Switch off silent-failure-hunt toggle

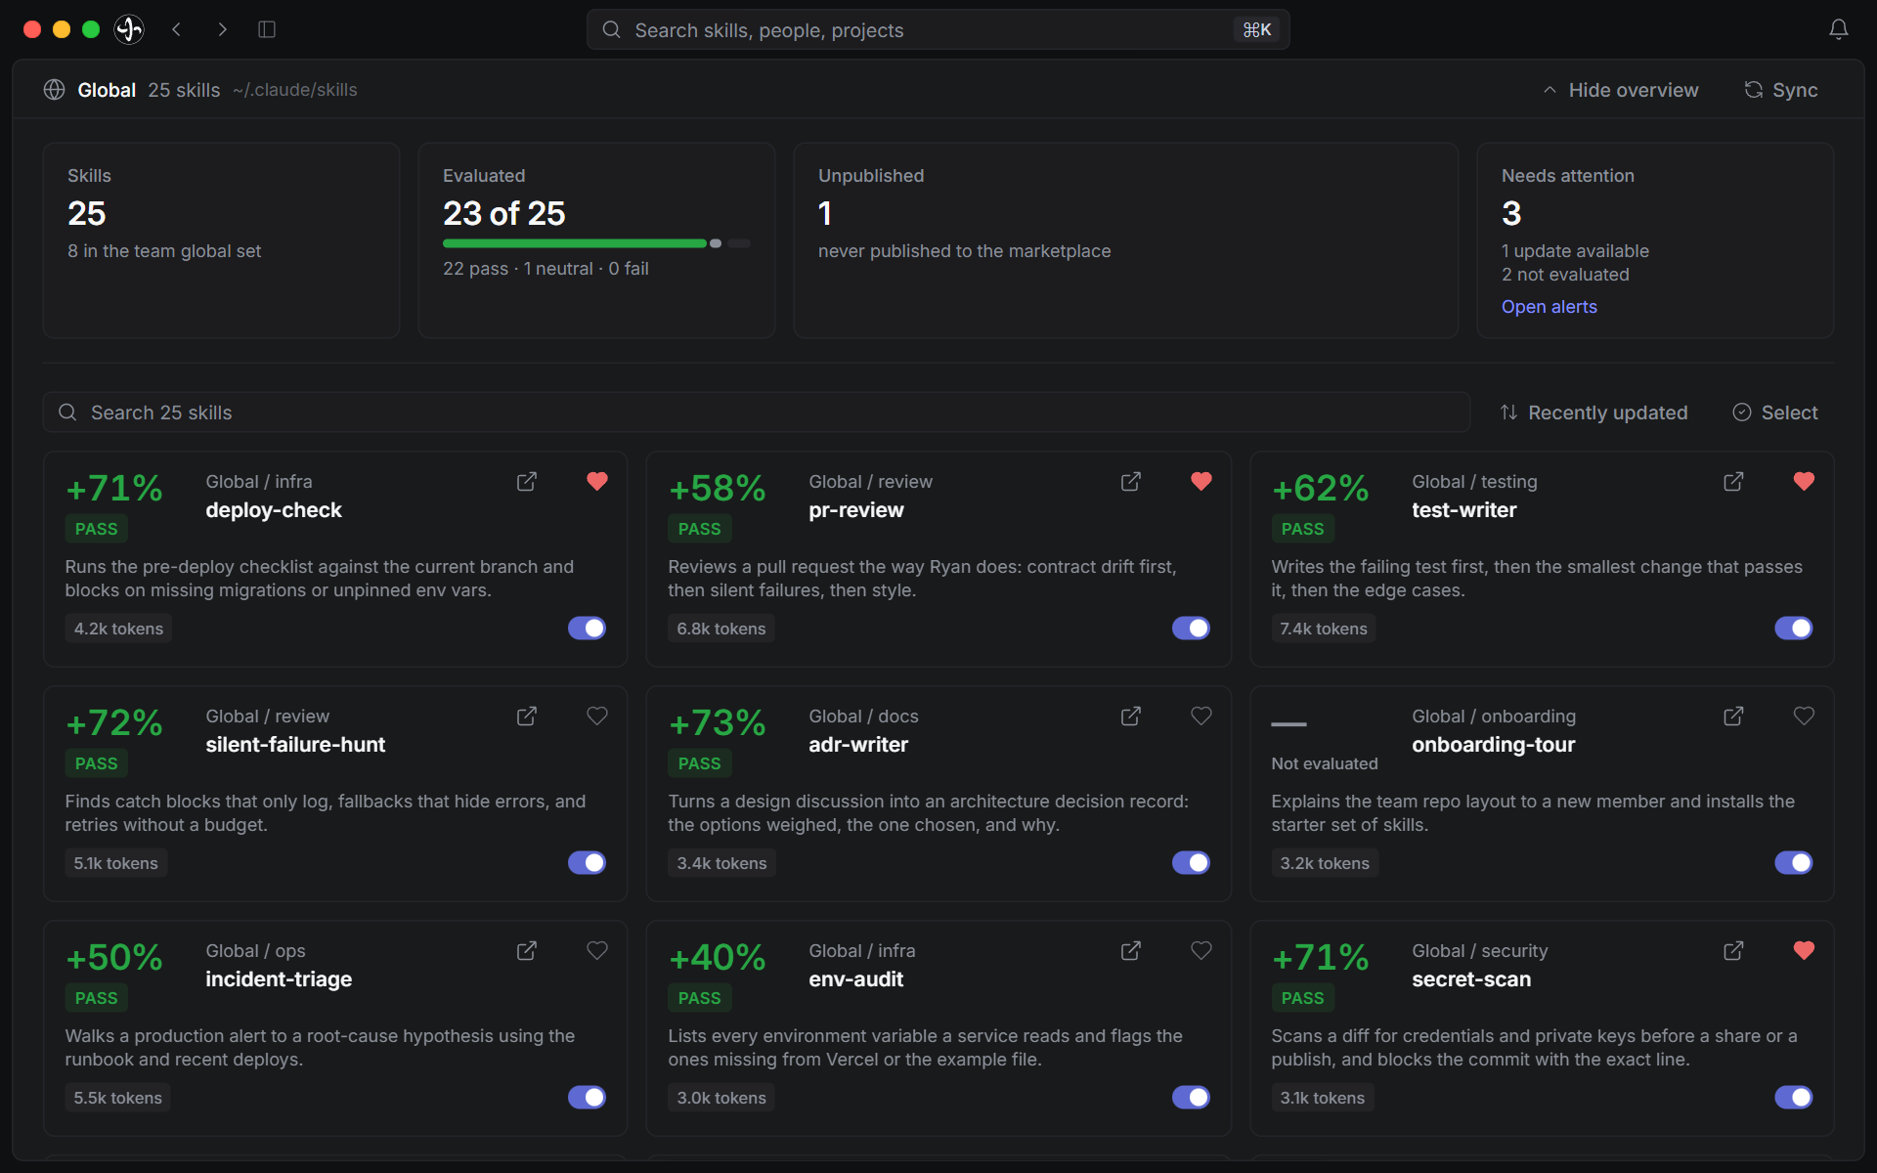pyautogui.click(x=587, y=863)
